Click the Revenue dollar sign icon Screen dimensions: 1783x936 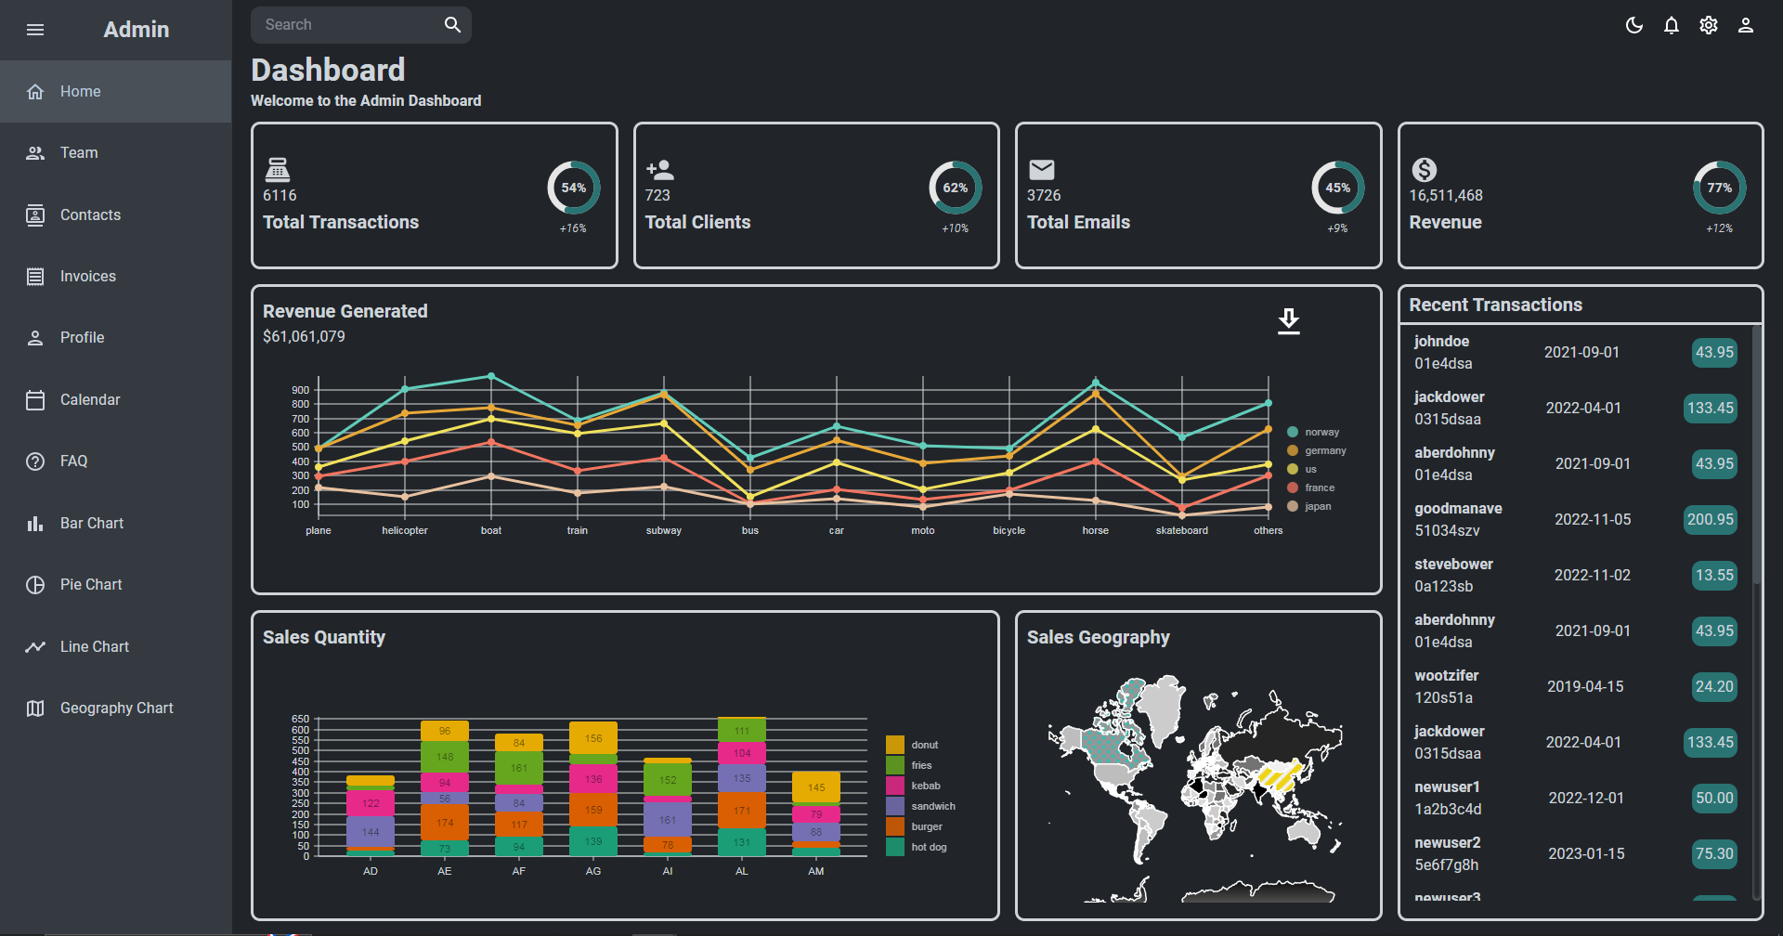coord(1424,169)
